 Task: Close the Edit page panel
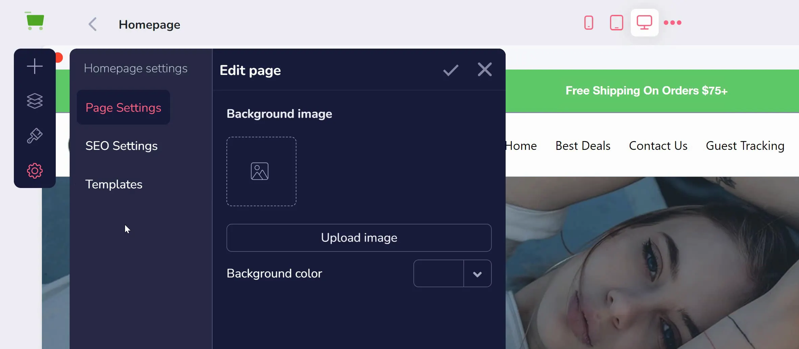click(x=485, y=70)
